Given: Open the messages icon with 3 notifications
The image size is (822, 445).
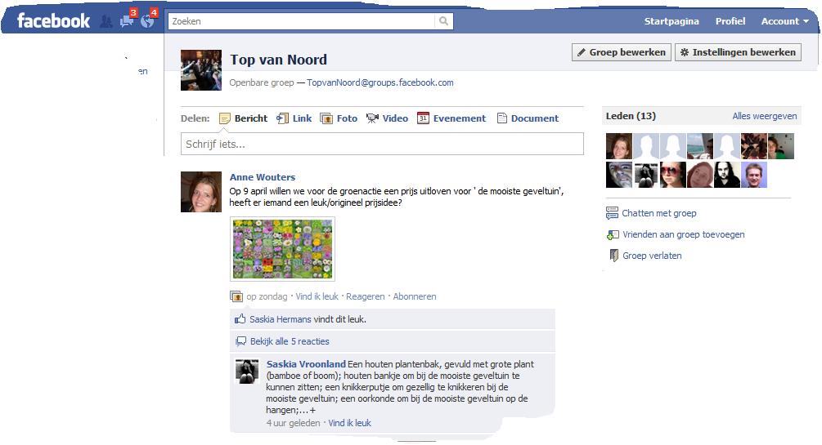Looking at the screenshot, I should [x=126, y=21].
